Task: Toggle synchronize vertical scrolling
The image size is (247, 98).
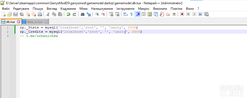Action: tap(111, 14)
